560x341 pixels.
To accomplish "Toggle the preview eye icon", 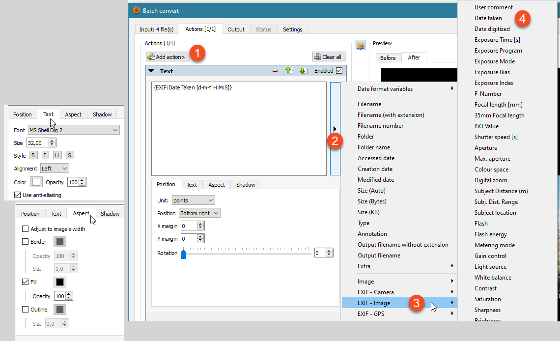I will 360,46.
